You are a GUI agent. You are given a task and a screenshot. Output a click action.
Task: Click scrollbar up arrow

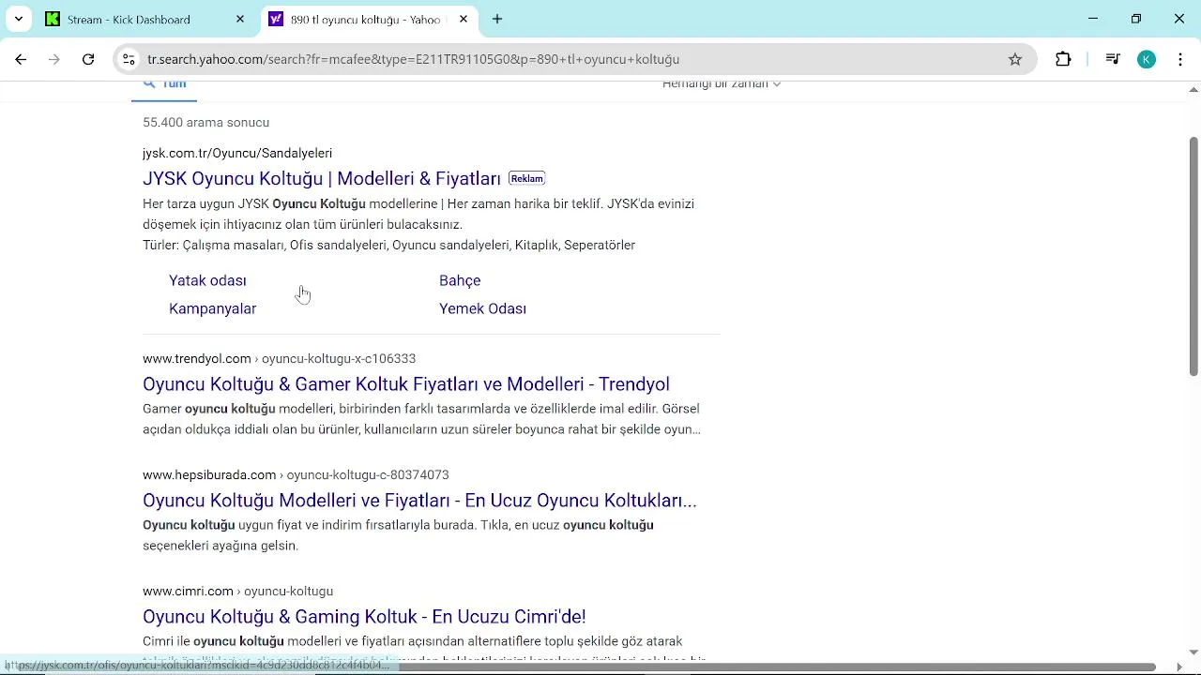pyautogui.click(x=1193, y=89)
